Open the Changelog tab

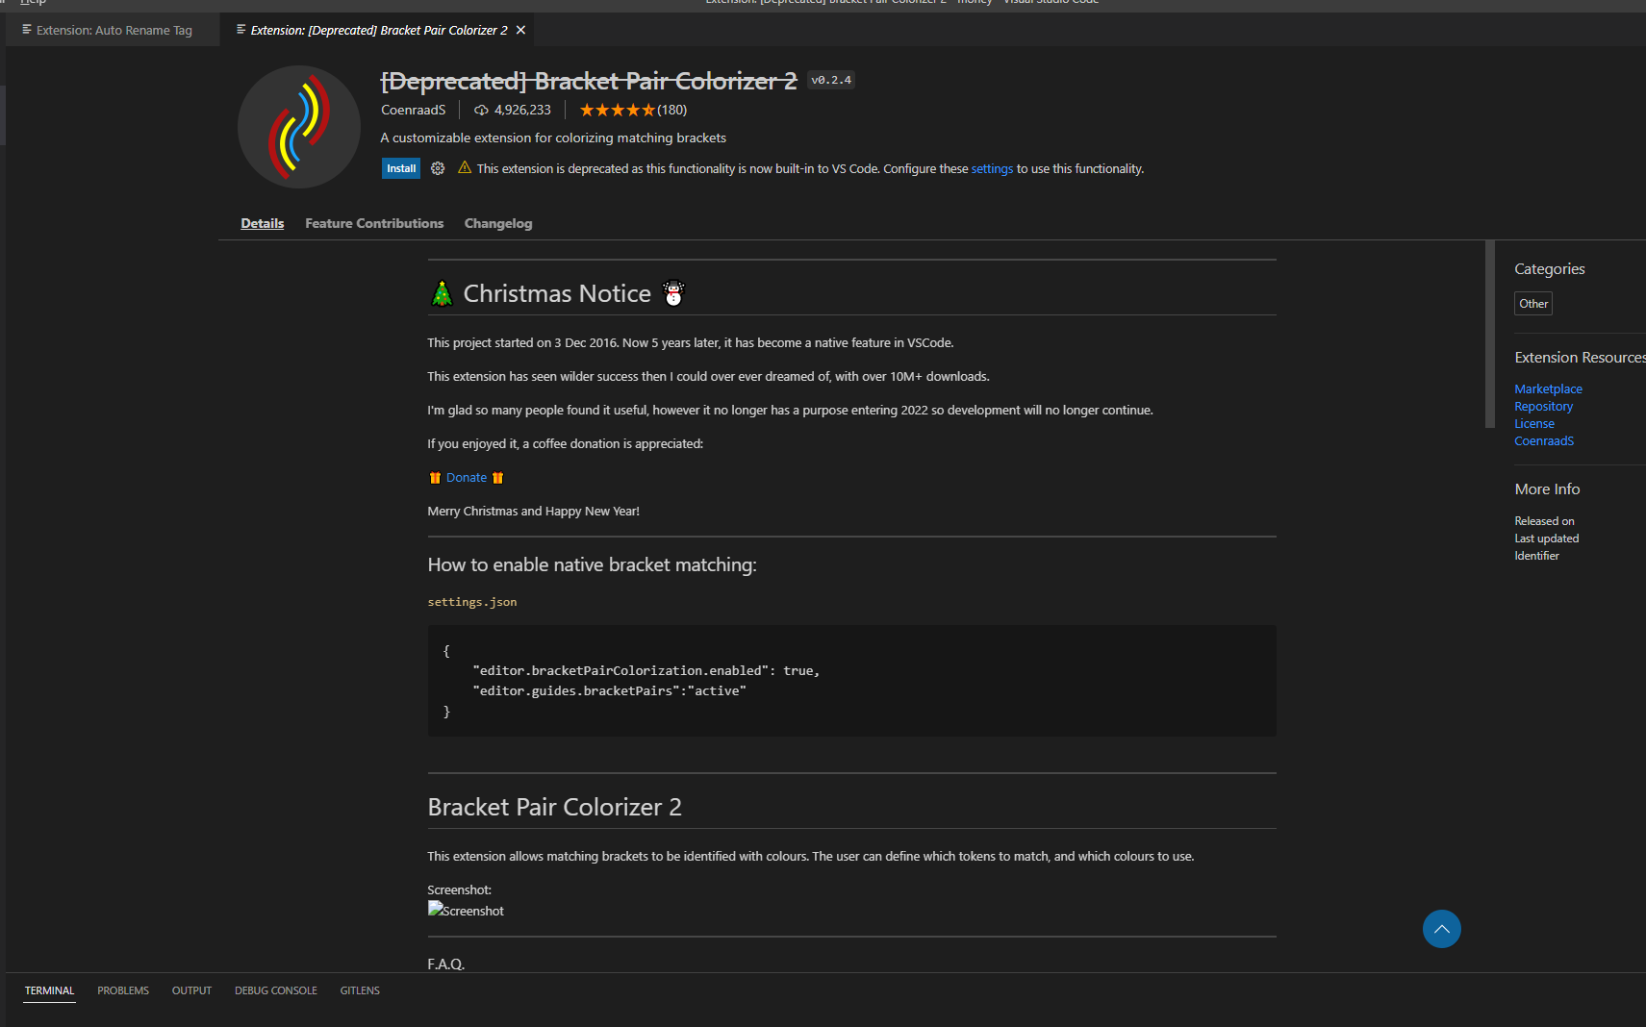[498, 223]
